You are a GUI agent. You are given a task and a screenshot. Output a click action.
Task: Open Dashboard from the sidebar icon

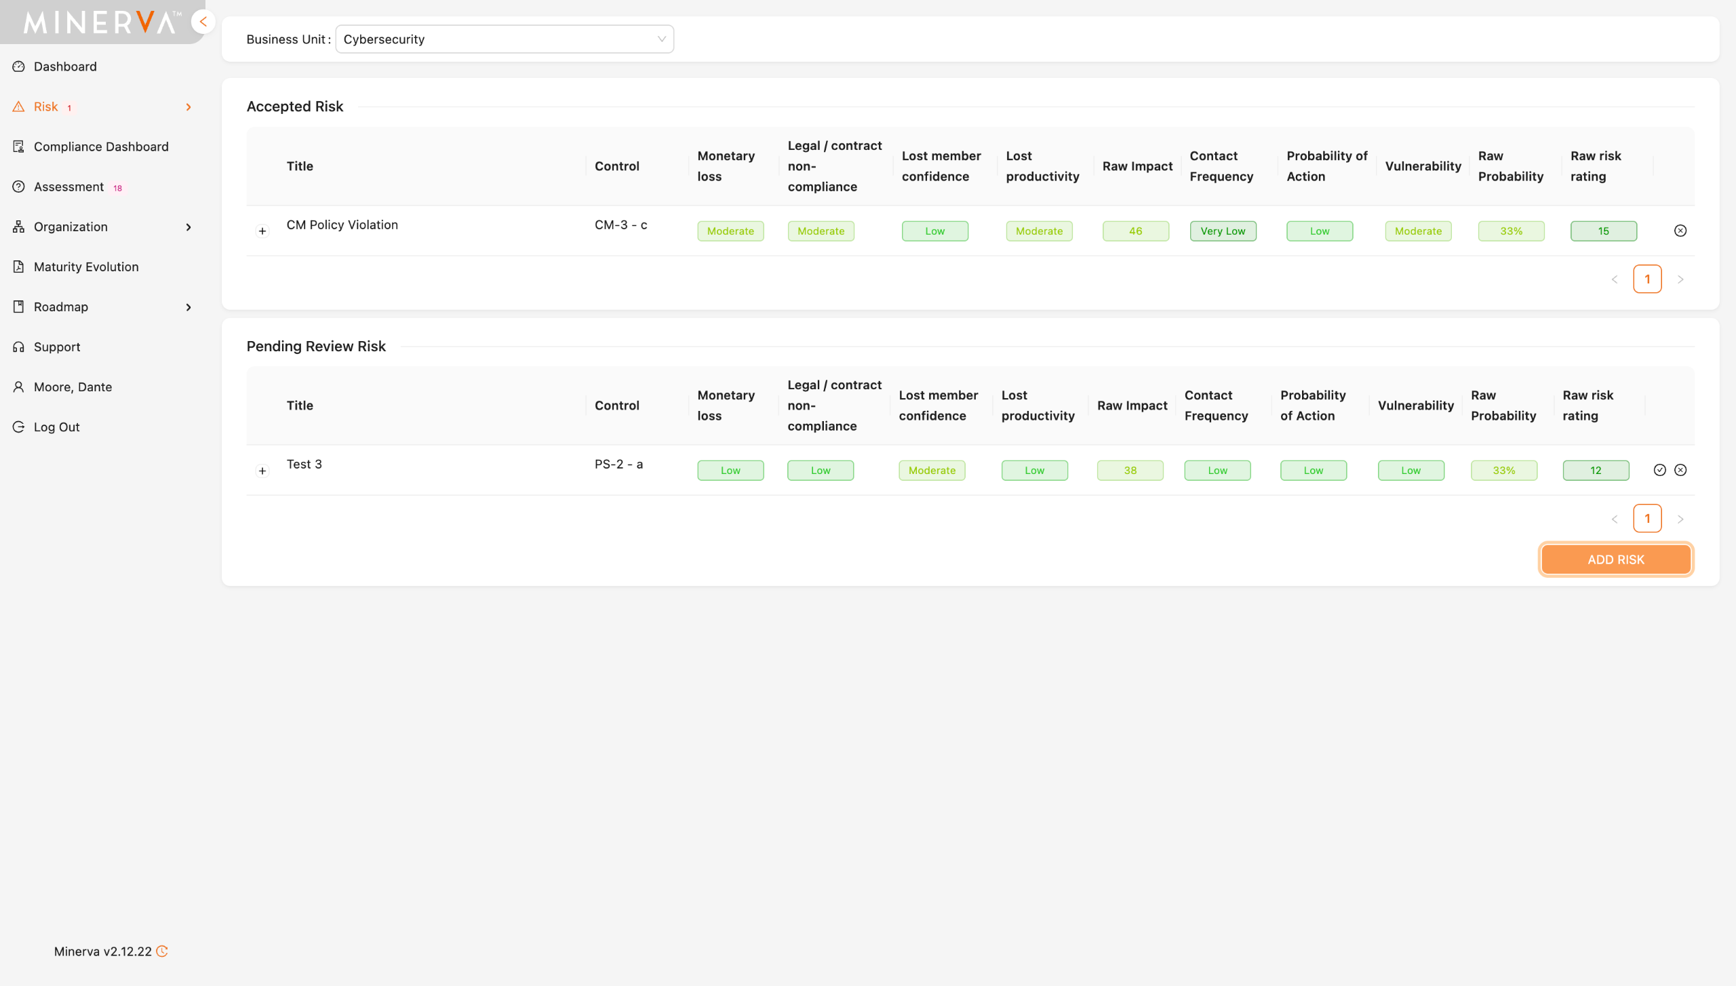pyautogui.click(x=19, y=66)
